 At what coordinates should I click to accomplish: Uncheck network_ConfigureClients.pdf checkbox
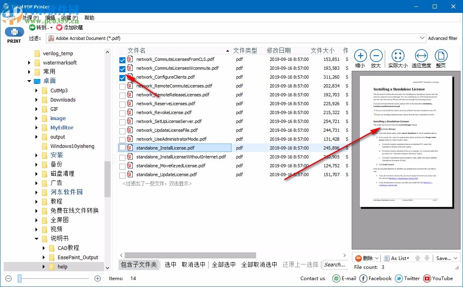click(122, 78)
